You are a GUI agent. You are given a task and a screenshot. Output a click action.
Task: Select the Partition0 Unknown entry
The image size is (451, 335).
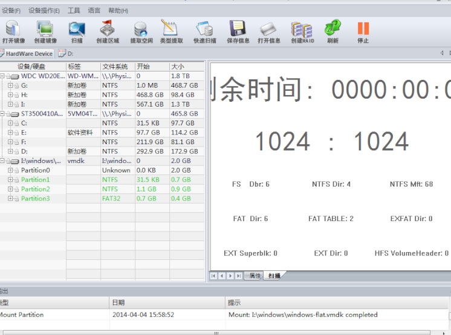(x=102, y=170)
